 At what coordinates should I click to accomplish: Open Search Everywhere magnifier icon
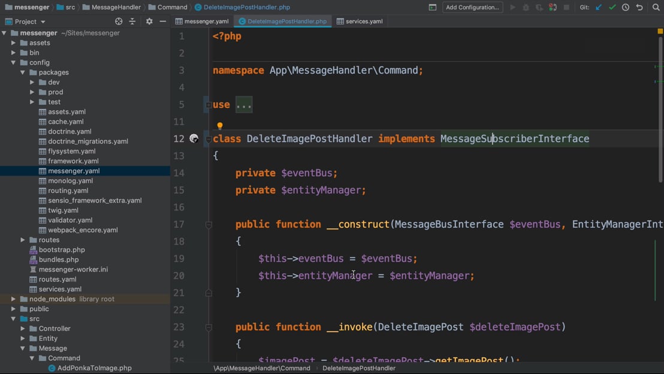[656, 7]
